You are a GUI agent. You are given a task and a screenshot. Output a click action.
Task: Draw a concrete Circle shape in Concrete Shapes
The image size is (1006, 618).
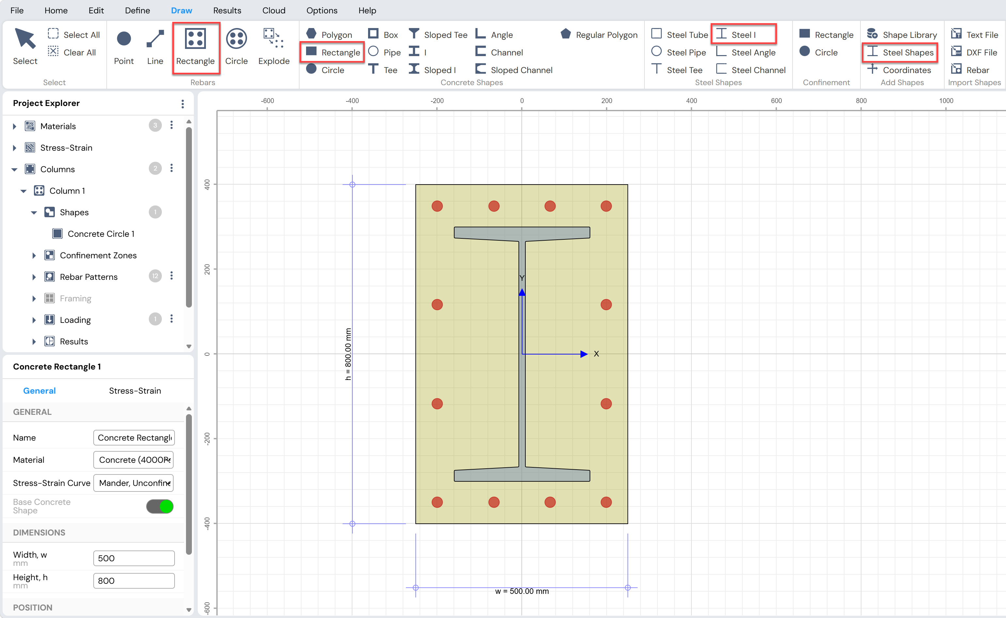325,70
